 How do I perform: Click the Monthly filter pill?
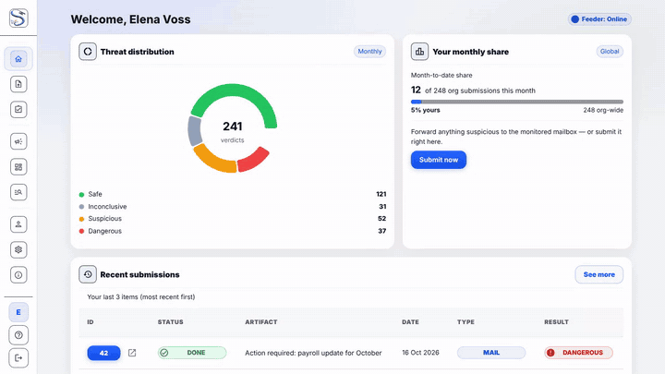point(369,52)
